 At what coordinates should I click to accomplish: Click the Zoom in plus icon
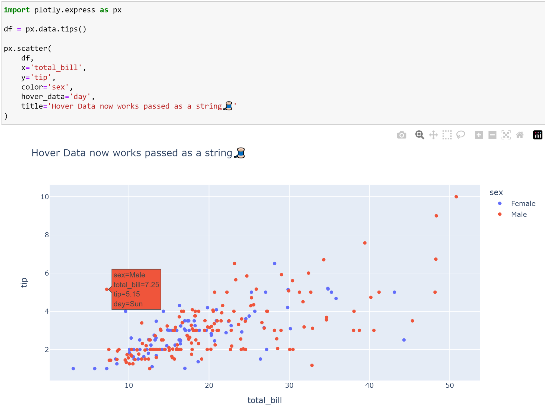[479, 135]
